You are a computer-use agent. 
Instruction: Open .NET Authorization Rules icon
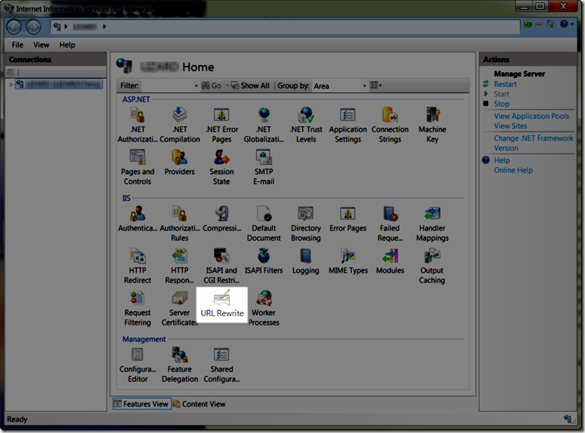(x=138, y=125)
